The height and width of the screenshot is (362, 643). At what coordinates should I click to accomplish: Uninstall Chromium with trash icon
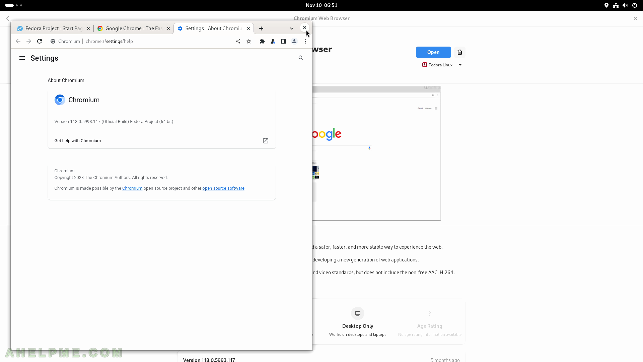tap(460, 52)
